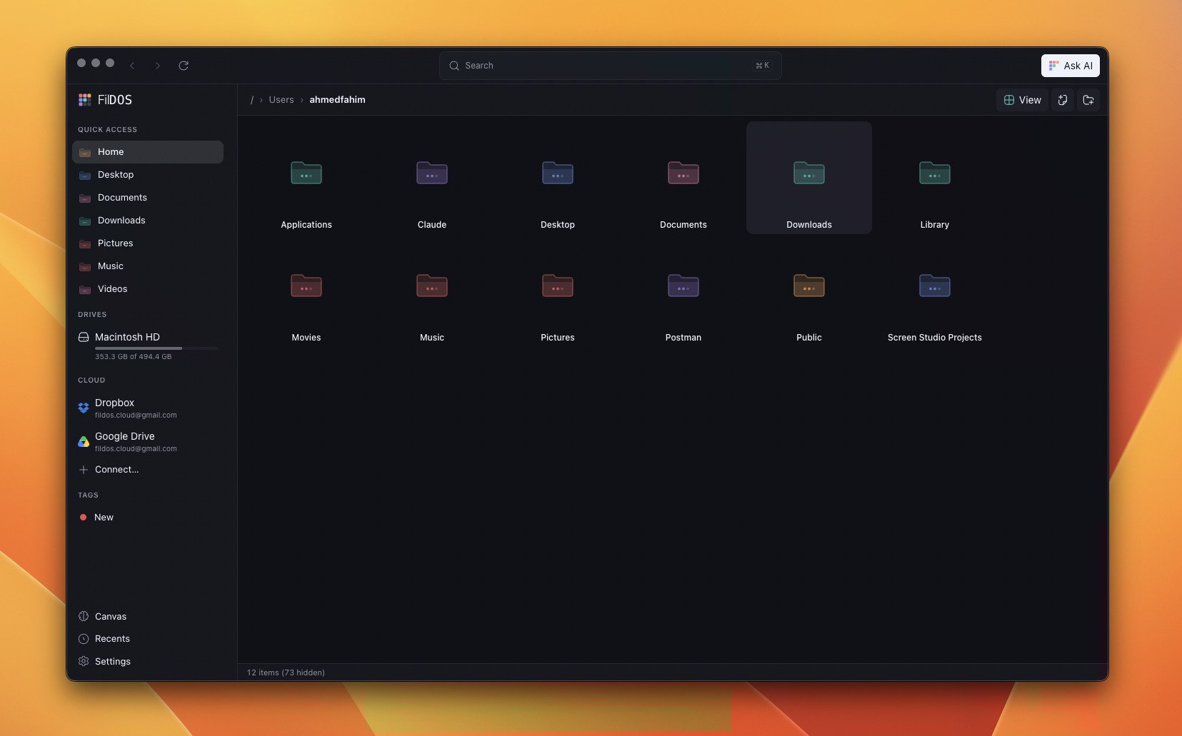Navigate to Users in the breadcrumb
1182x736 pixels.
(x=281, y=100)
